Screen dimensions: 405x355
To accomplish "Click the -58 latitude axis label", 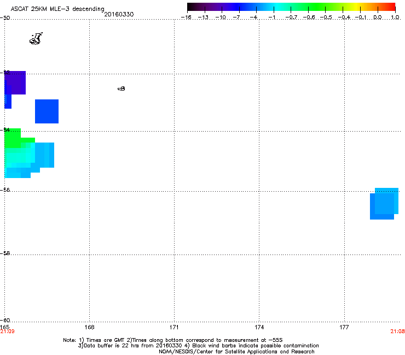I will (5, 253).
